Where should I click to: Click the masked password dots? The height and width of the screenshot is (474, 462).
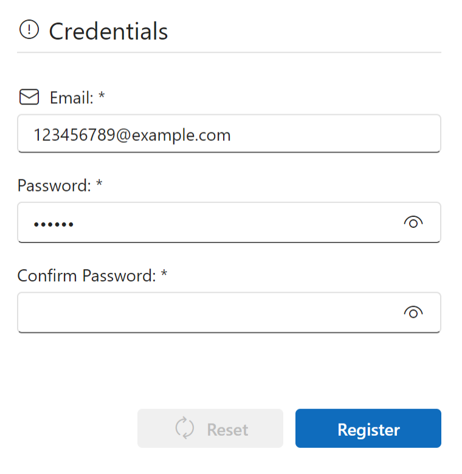tap(53, 225)
